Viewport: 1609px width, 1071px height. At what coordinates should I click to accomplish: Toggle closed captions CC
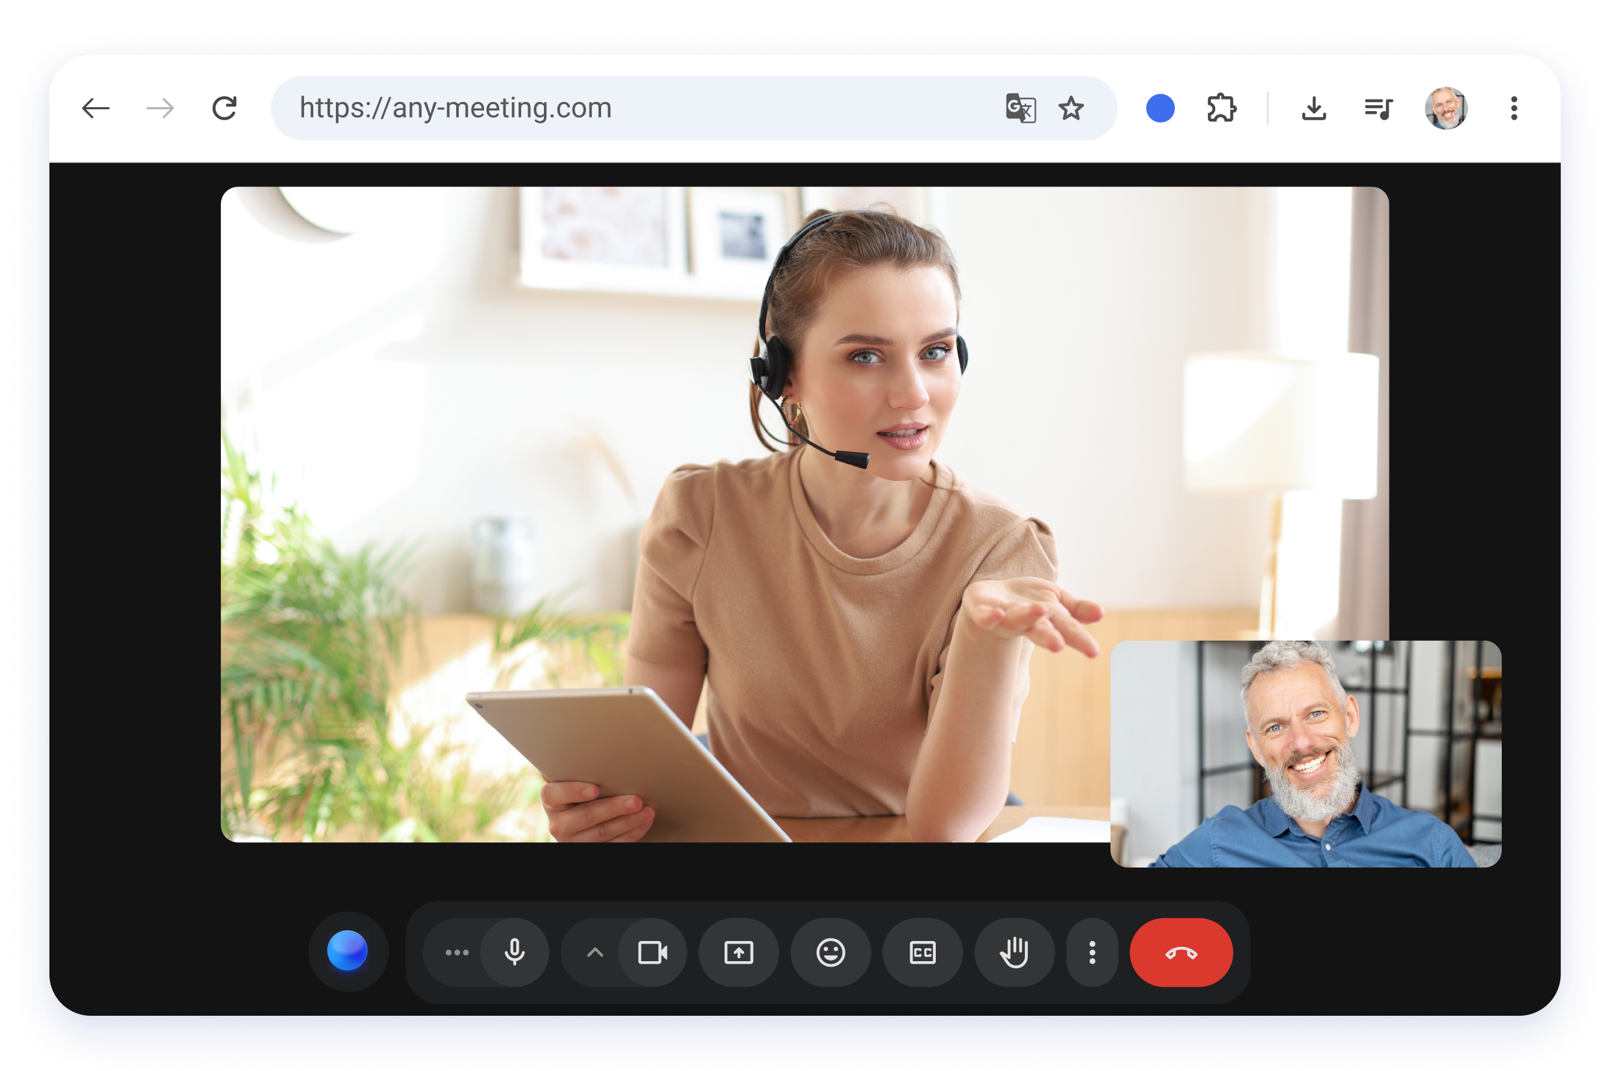click(x=923, y=952)
